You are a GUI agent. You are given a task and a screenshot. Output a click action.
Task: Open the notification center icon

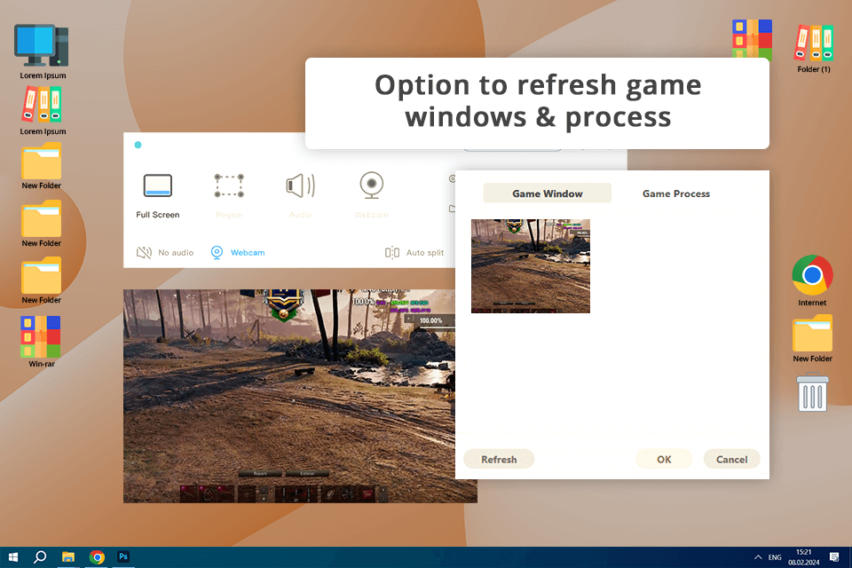pyautogui.click(x=834, y=557)
